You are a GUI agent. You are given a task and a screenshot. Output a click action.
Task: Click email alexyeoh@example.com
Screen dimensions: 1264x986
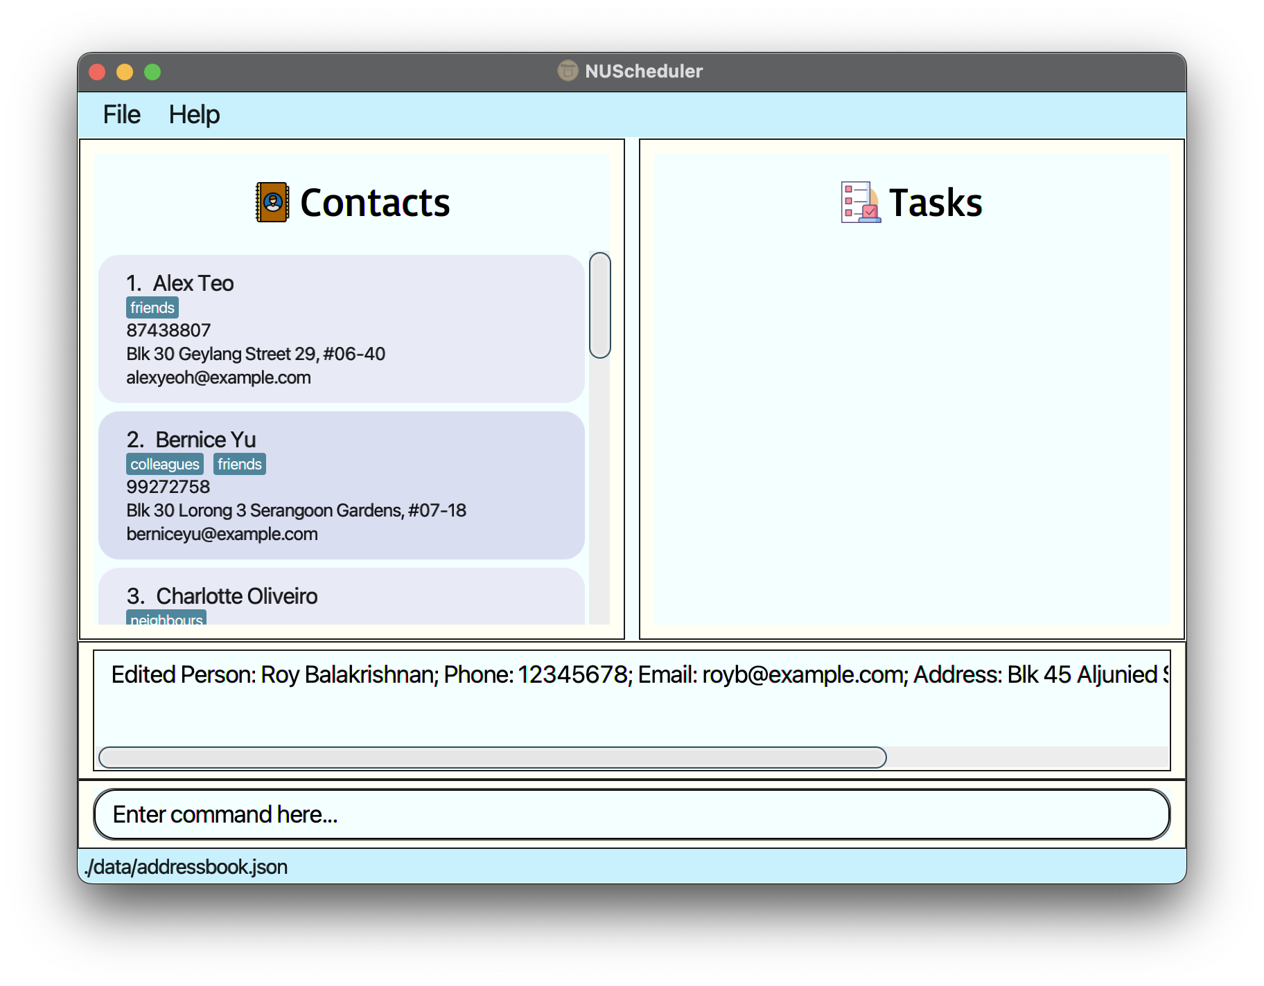[x=218, y=377]
